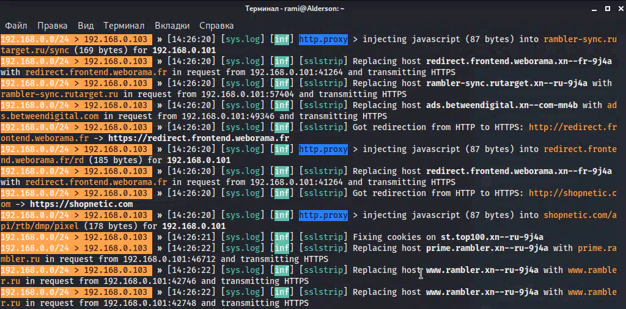Maximize the terminal window

607,8
